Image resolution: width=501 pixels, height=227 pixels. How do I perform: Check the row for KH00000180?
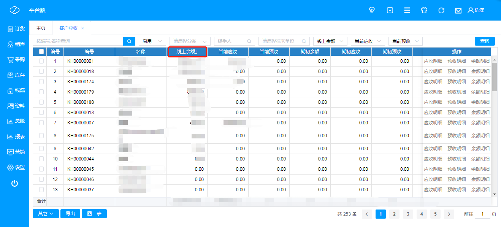point(41,102)
